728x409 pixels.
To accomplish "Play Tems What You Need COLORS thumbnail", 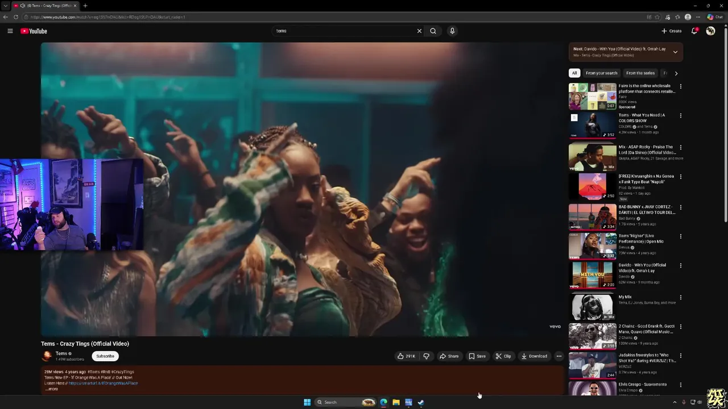I will [592, 126].
